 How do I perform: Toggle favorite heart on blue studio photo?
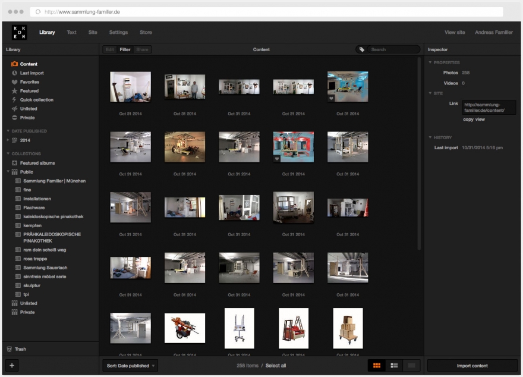[331, 99]
